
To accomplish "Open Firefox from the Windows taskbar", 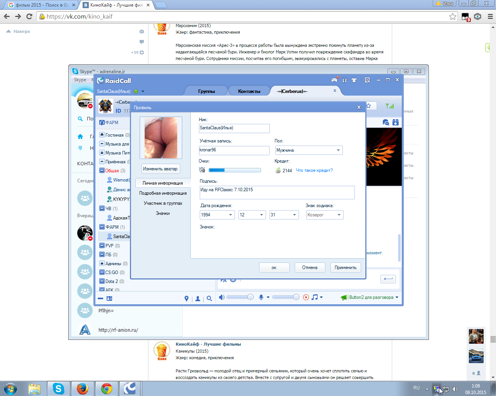I will tap(82, 389).
